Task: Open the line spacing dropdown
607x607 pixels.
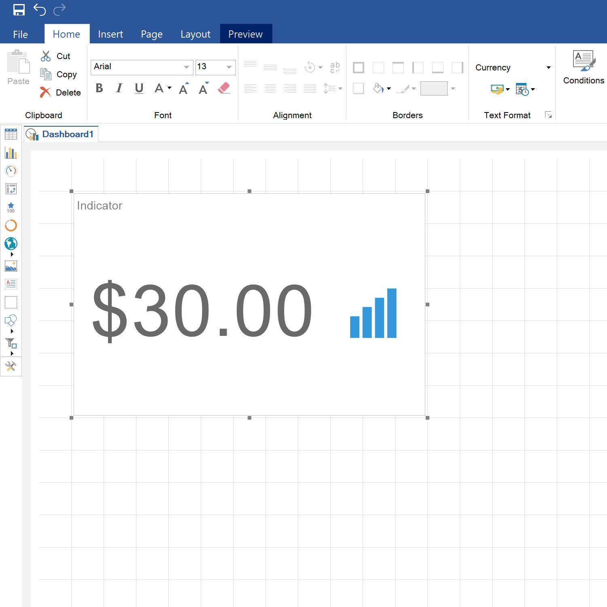Action: (333, 88)
